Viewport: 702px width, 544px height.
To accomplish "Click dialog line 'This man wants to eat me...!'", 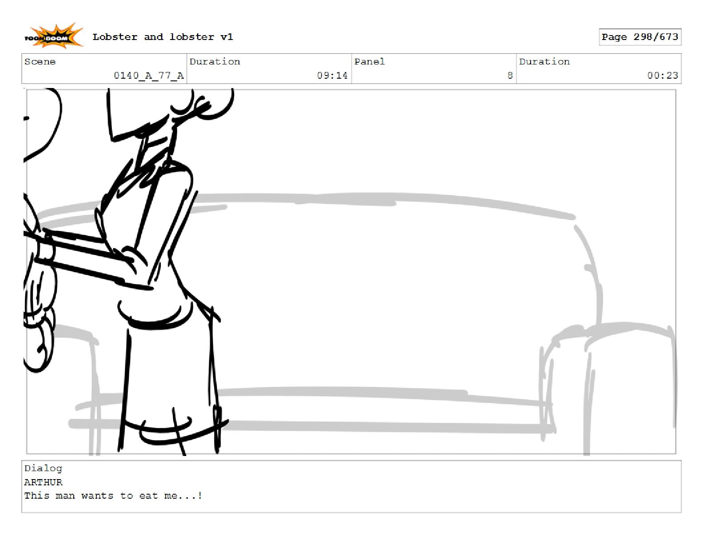I will coord(113,496).
